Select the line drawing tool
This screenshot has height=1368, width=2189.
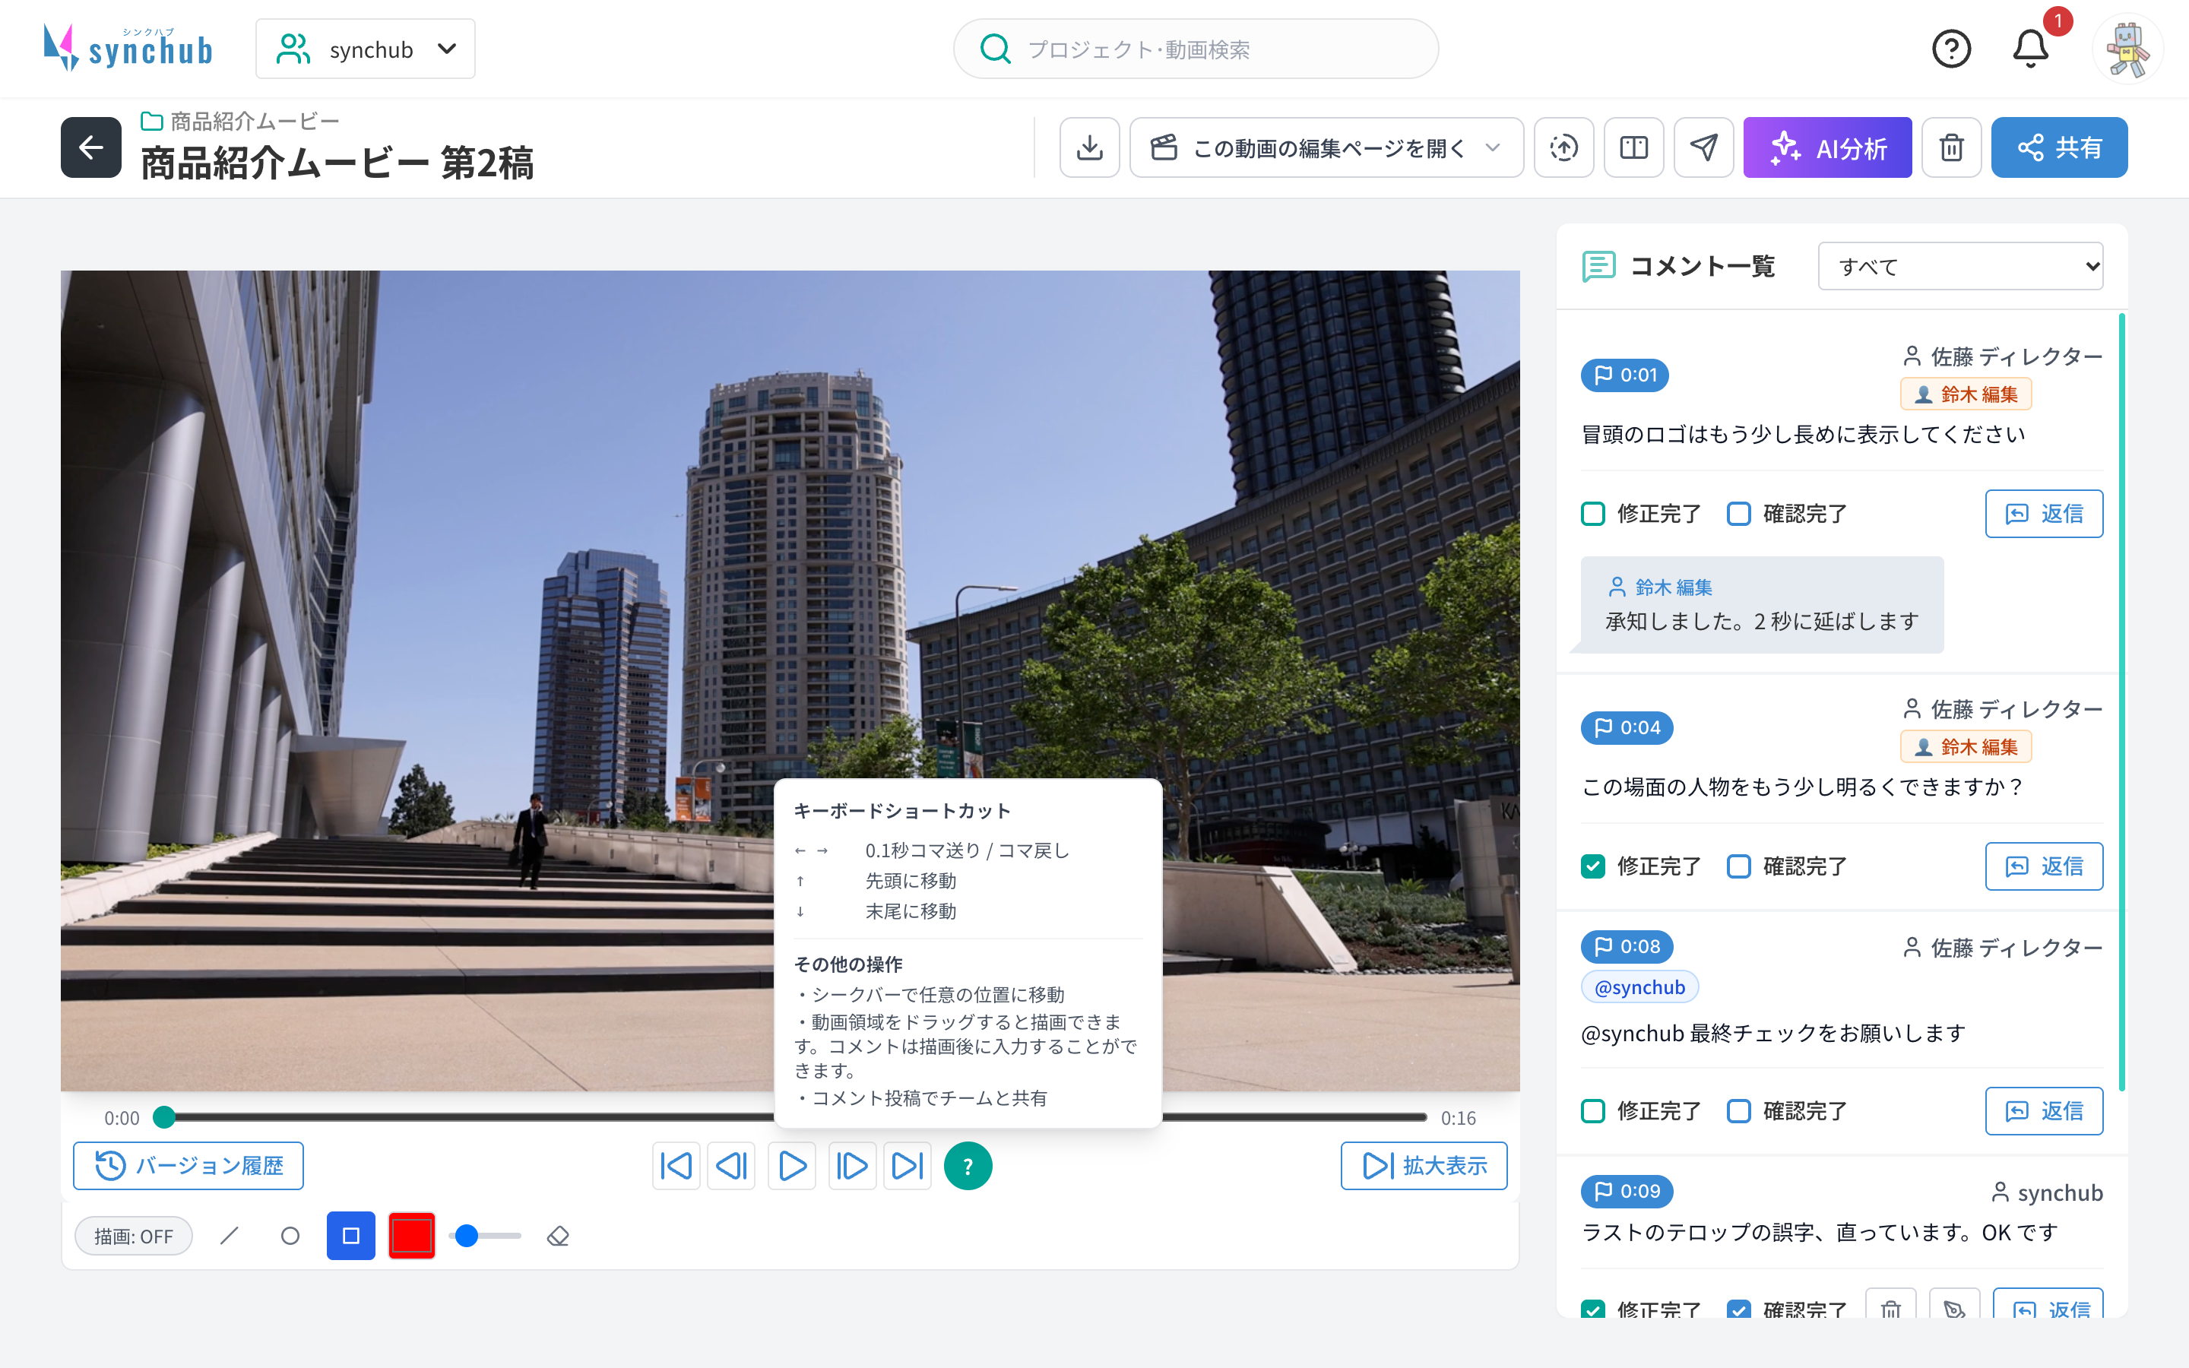tap(230, 1235)
